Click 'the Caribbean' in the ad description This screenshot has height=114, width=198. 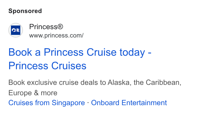(x=157, y=83)
